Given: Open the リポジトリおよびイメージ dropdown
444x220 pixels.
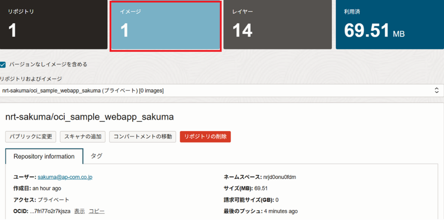Looking at the screenshot, I should click(222, 91).
